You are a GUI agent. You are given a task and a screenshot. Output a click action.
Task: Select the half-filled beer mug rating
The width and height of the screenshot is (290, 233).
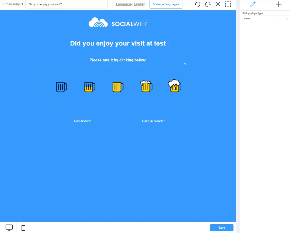90,87
